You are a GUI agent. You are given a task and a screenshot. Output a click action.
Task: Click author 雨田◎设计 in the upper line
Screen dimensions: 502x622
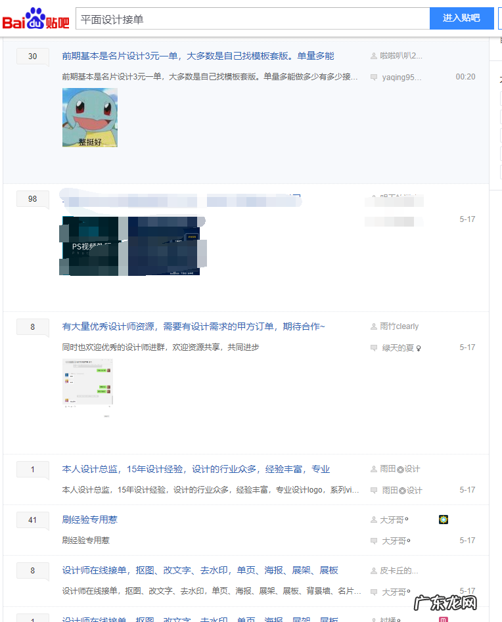click(x=400, y=469)
